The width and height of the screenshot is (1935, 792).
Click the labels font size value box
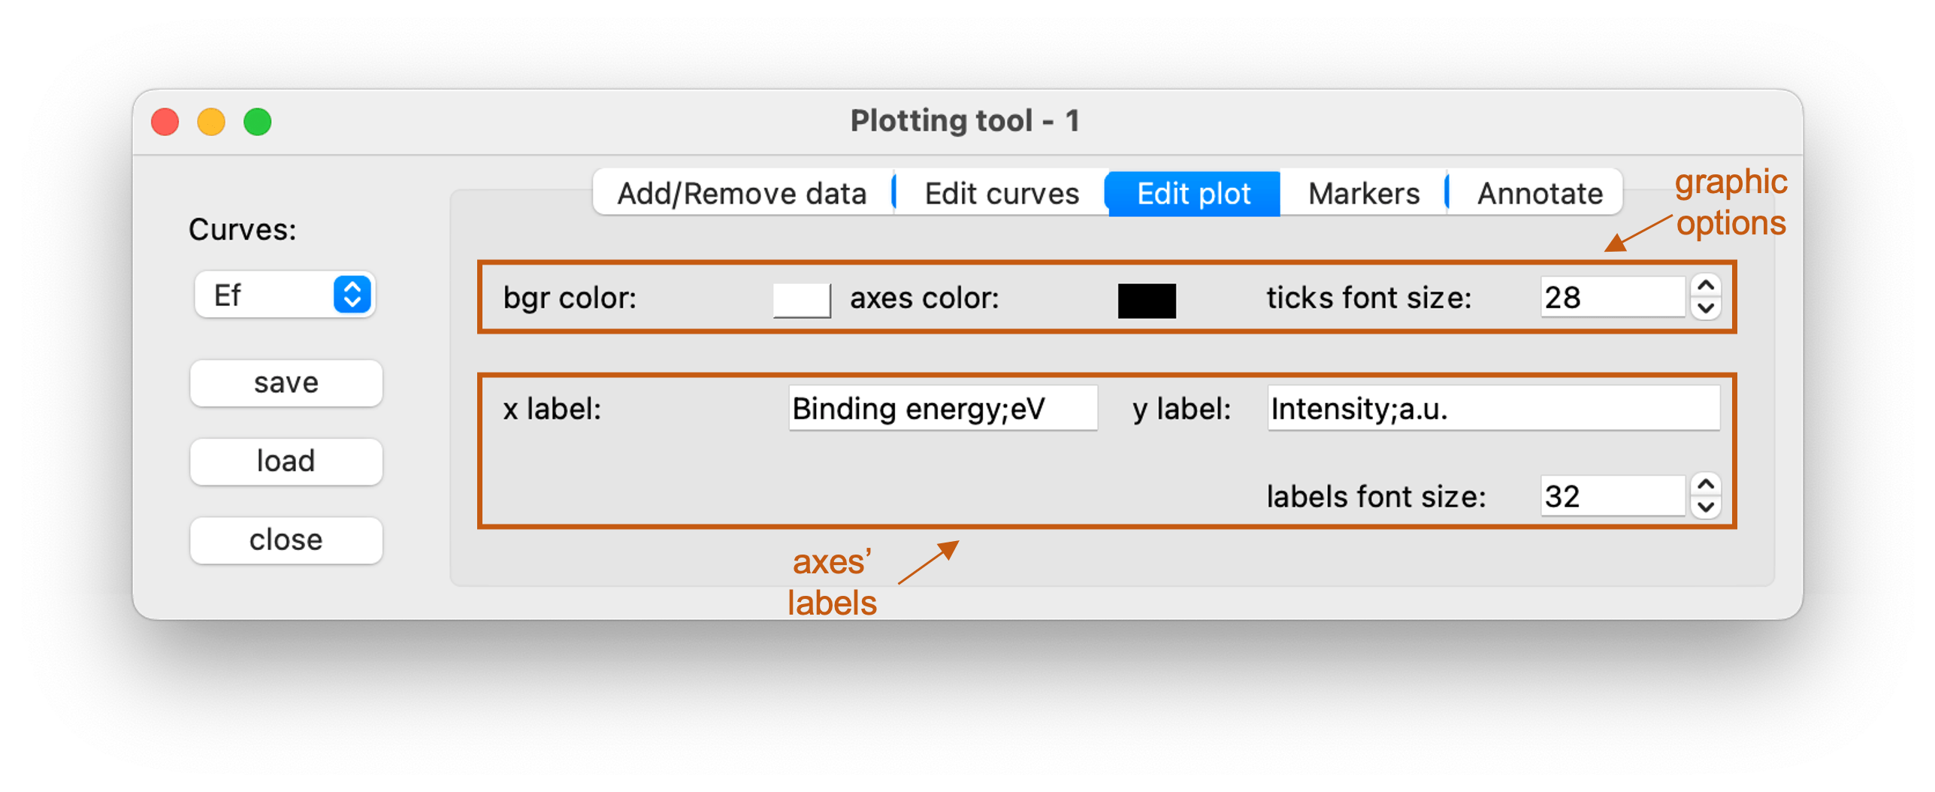[1611, 496]
